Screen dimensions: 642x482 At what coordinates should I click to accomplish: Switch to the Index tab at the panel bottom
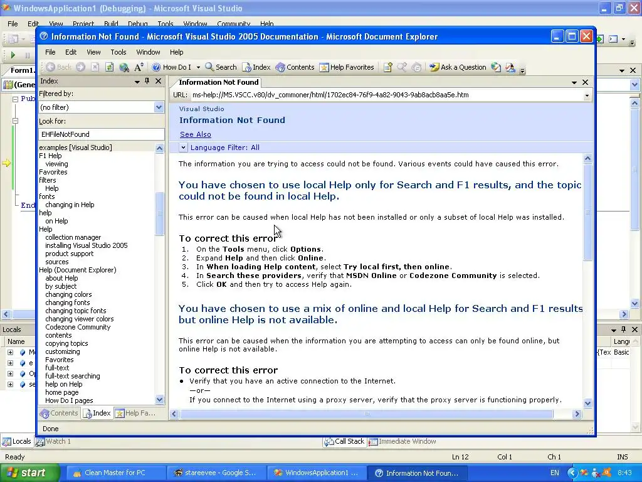(97, 413)
